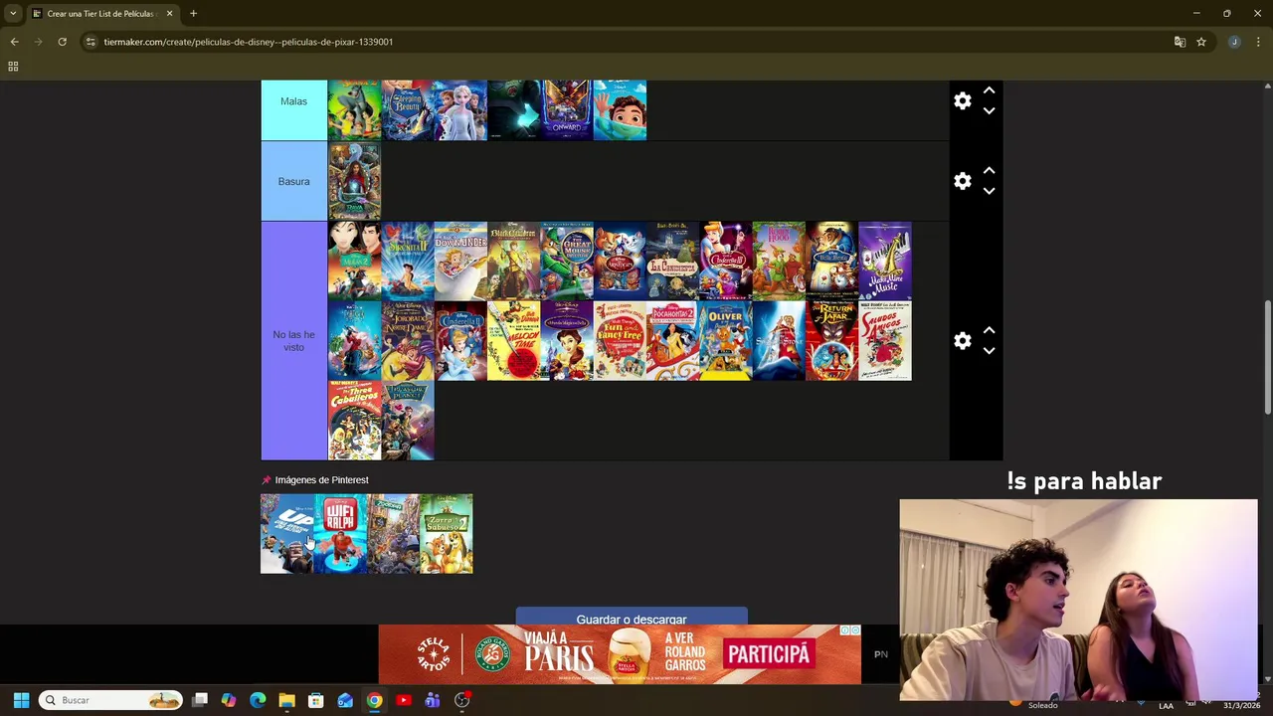This screenshot has height=716, width=1273.
Task: Open Task View from the taskbar
Action: [x=200, y=700]
